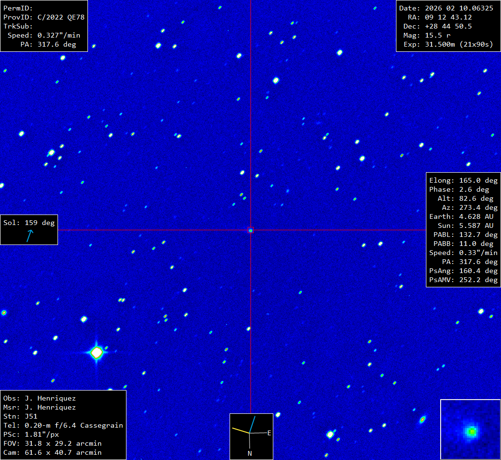Image resolution: width=501 pixels, height=460 pixels.
Task: Click the yellow line in the compass
Action: [241, 431]
